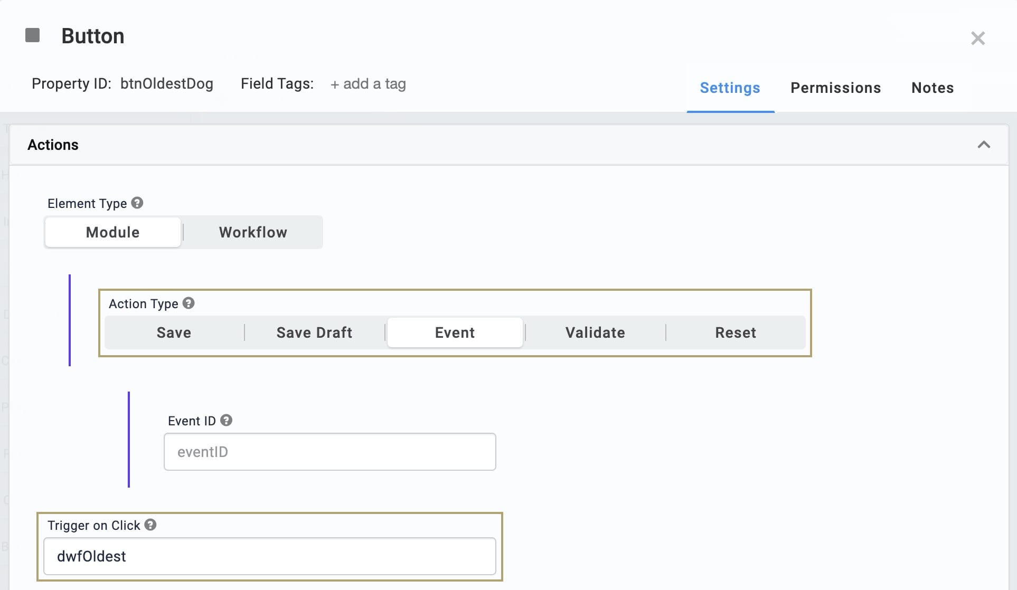1017x590 pixels.
Task: Set action type to Save Draft
Action: 315,332
